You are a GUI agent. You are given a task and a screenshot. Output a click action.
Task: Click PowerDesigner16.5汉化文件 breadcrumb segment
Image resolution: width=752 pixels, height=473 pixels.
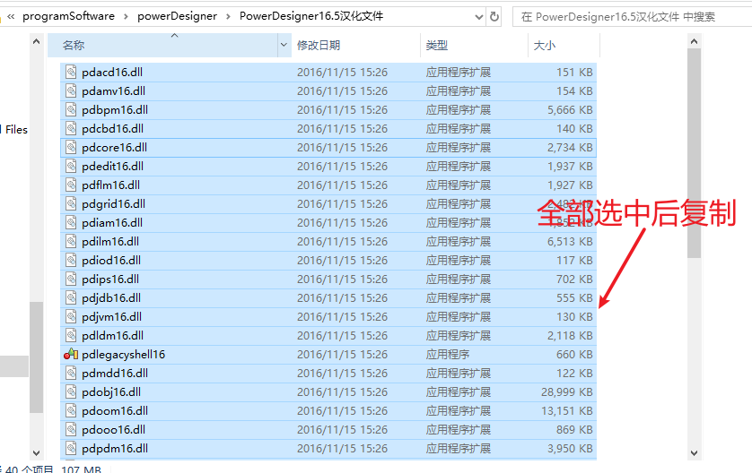[311, 16]
